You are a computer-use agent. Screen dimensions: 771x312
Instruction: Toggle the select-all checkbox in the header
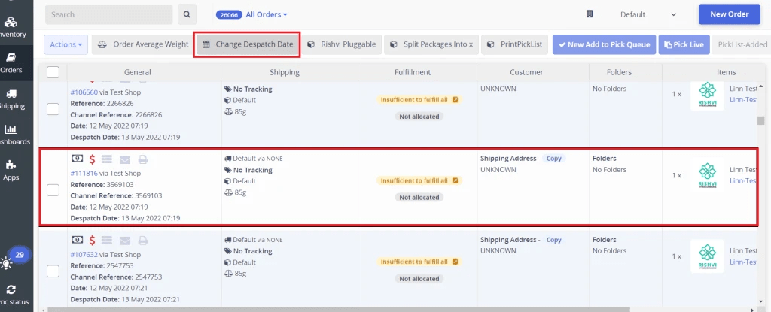[53, 72]
